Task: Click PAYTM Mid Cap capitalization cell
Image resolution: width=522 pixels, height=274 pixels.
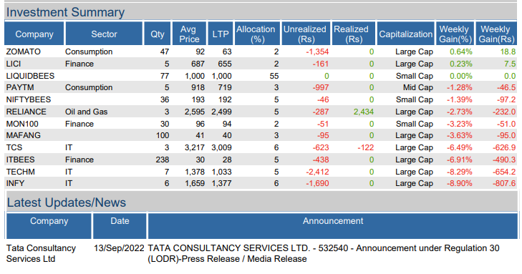Action: click(x=417, y=87)
